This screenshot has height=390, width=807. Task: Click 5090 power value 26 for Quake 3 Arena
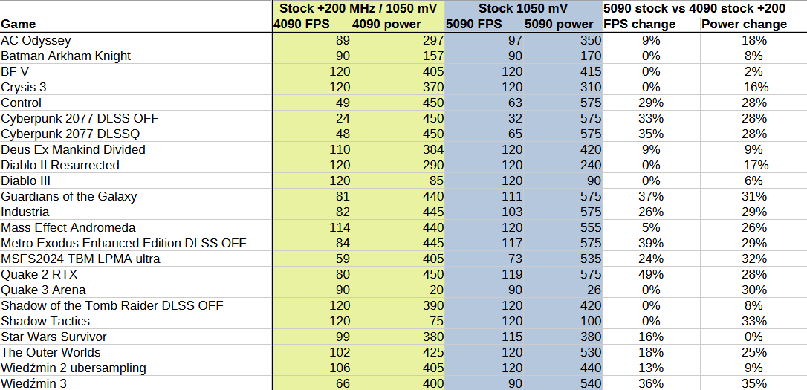pyautogui.click(x=563, y=290)
